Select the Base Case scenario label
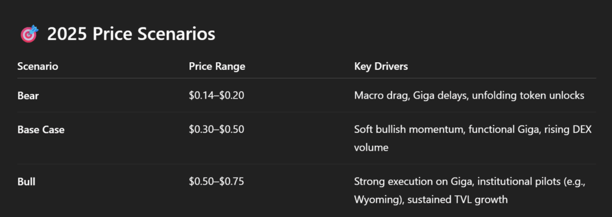The image size is (612, 217). pos(41,130)
